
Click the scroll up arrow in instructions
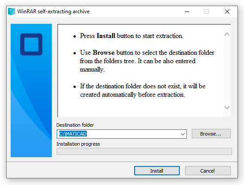coord(227,34)
